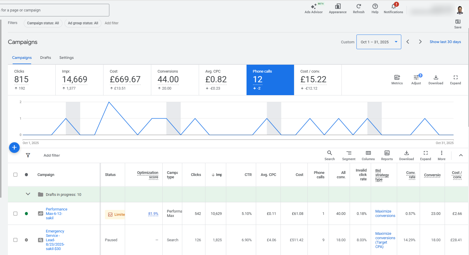
Task: Click Emergency Service search campaign icon
Action: (40, 240)
